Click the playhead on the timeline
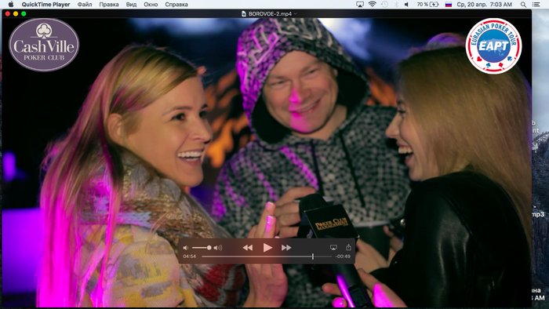The height and width of the screenshot is (309, 549). point(313,256)
